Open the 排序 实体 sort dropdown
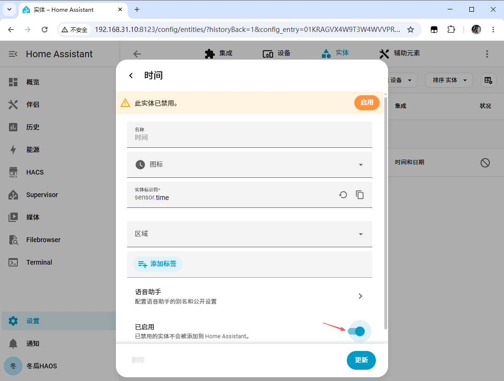Screen dimensions: 504x381 coord(449,80)
